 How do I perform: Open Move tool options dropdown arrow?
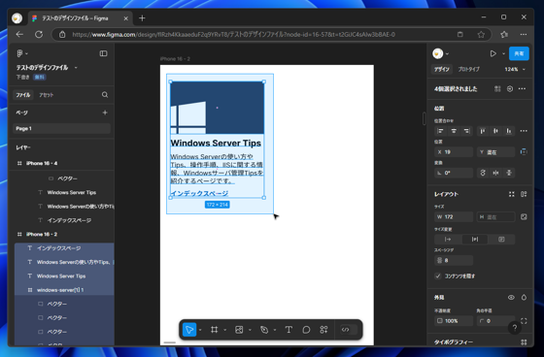point(200,330)
